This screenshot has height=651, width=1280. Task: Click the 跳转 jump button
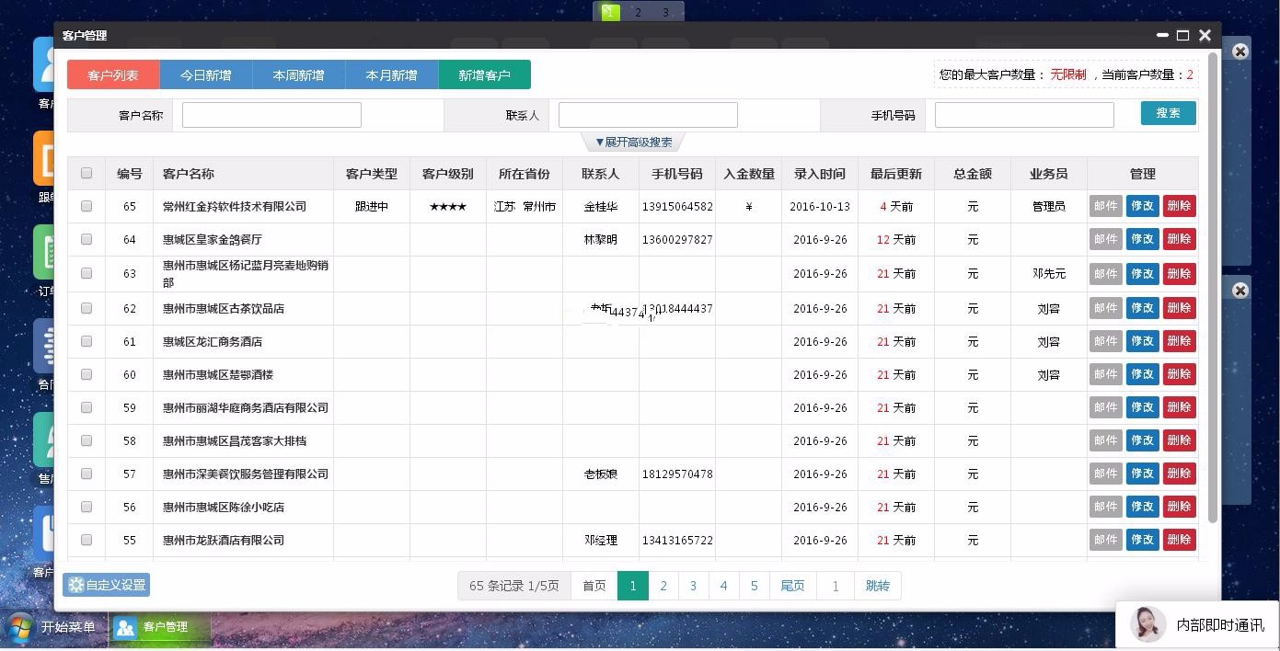(878, 586)
